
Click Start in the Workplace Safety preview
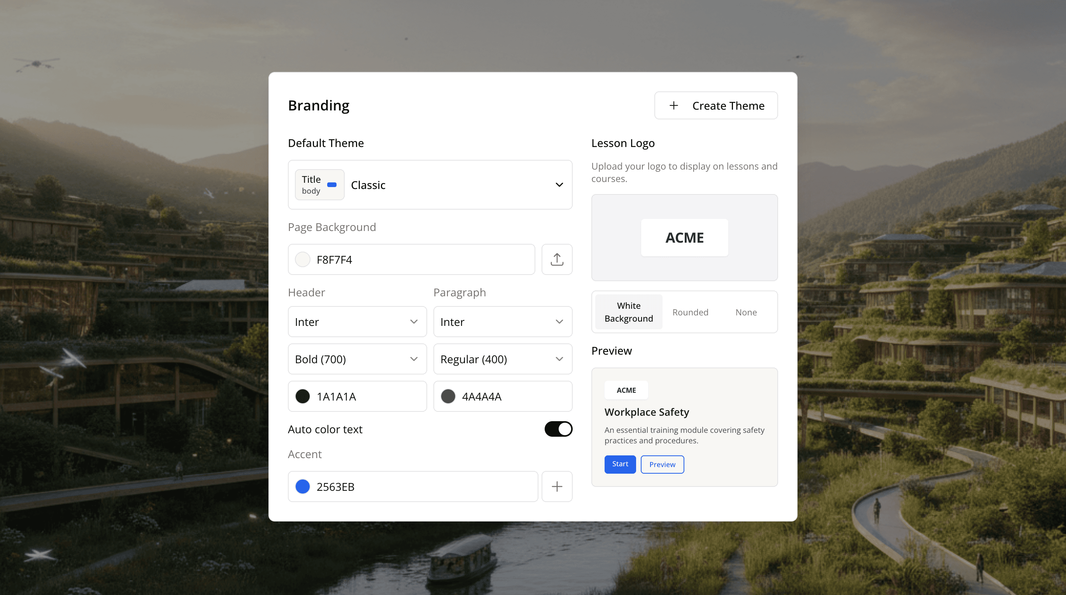[x=619, y=464]
